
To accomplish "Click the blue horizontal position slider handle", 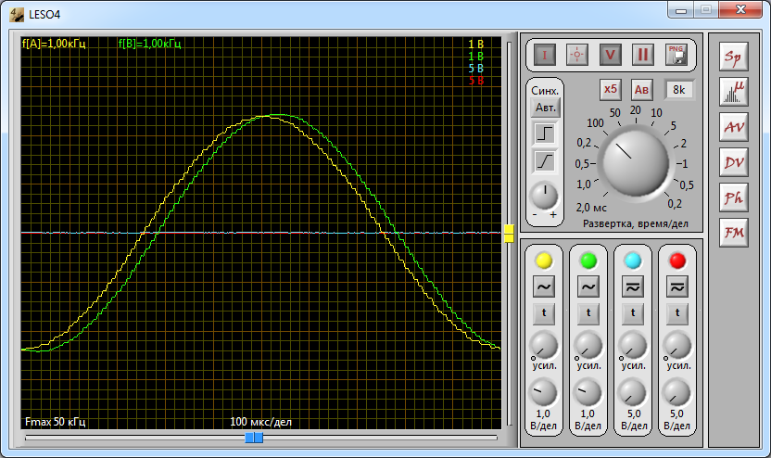I will 254,438.
